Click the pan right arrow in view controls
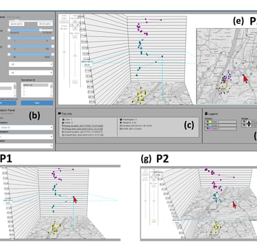The height and width of the screenshot is (248, 257). click(x=77, y=25)
